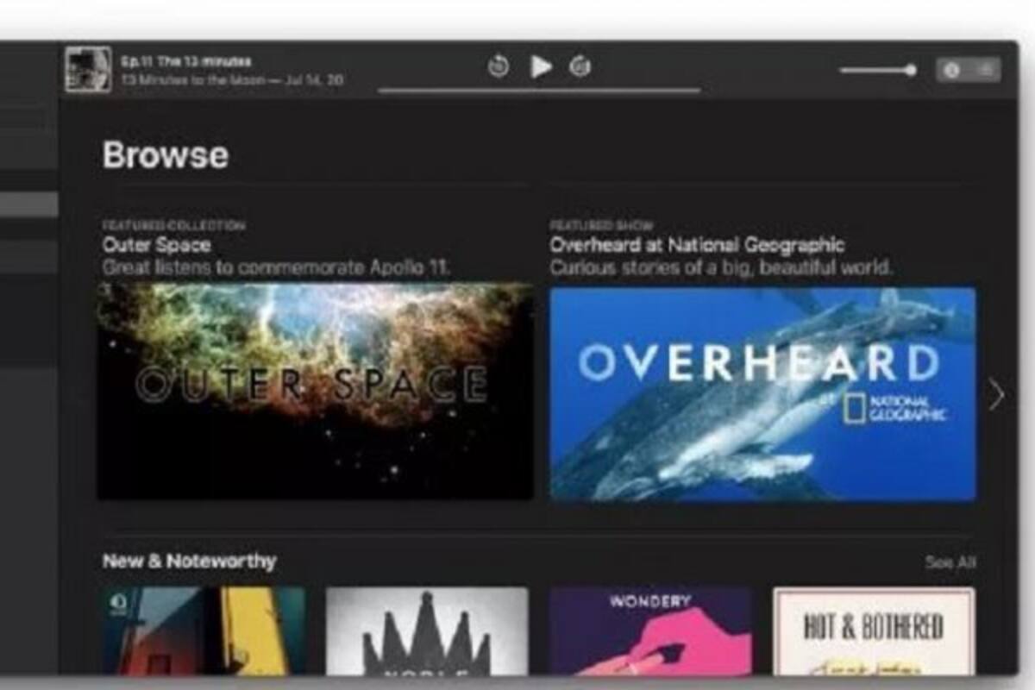Skip forward 30 seconds with the forward icon
Screen dimensions: 1035x690
580,66
